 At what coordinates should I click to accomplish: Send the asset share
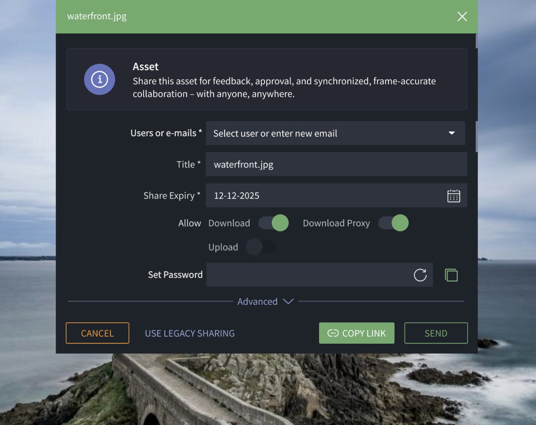pos(436,333)
